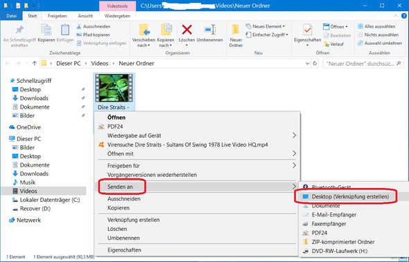This screenshot has height=262, width=409.
Task: Switch to the Ansicht ribbon tab
Action: click(x=85, y=16)
